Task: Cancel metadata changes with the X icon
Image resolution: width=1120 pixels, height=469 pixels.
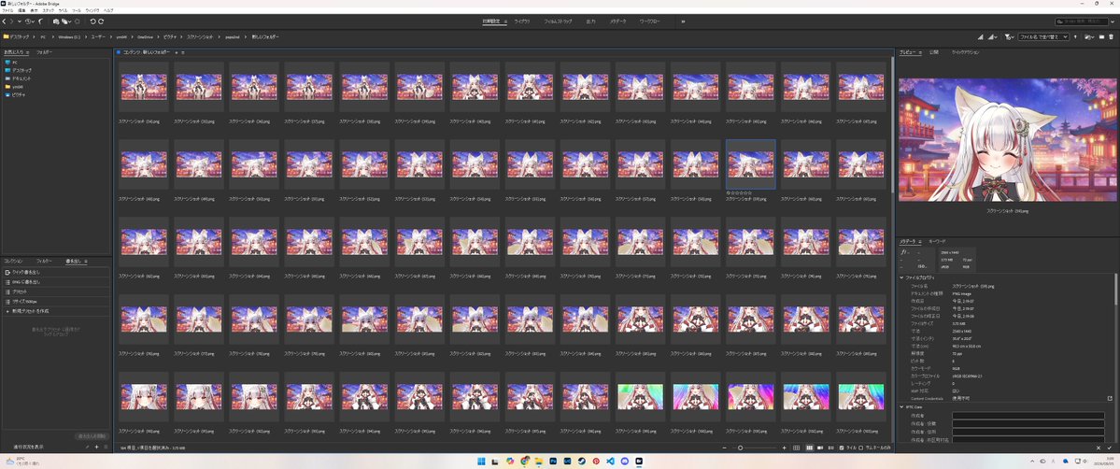Action: [1099, 448]
